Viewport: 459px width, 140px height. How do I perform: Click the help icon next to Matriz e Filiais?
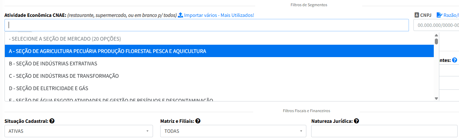coord(198,121)
